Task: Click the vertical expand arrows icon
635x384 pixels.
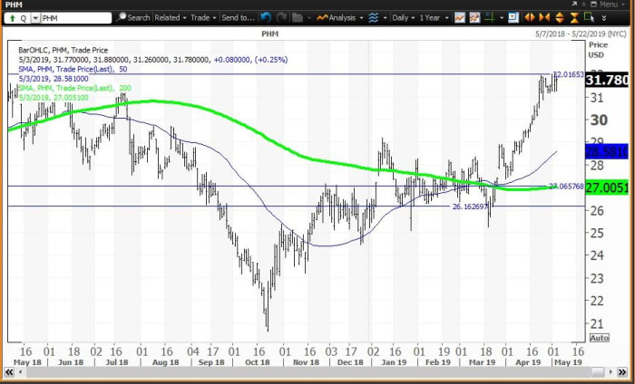Action: 560,17
